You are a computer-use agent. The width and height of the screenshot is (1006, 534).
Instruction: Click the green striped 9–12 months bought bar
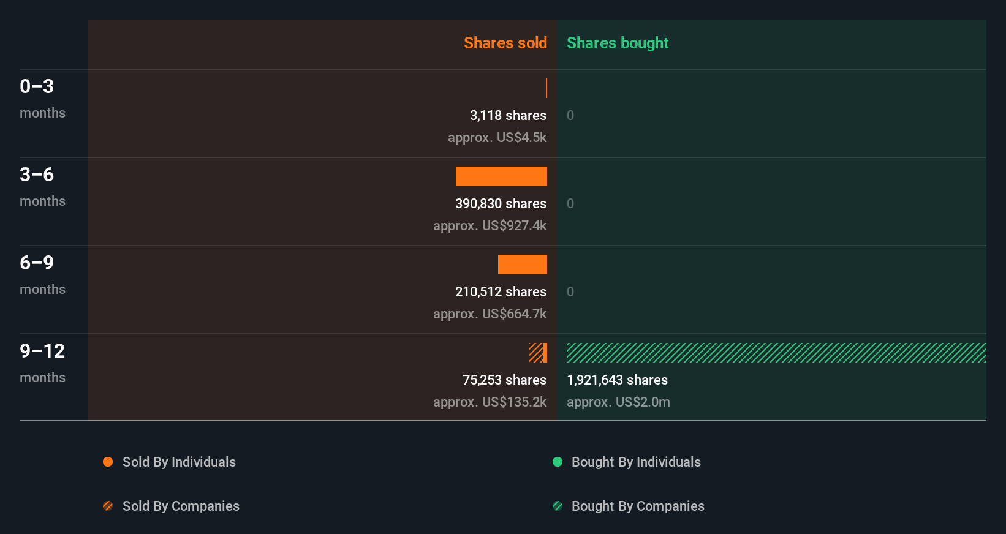pos(776,353)
